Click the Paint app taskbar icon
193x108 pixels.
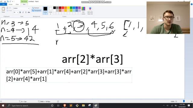(96, 106)
